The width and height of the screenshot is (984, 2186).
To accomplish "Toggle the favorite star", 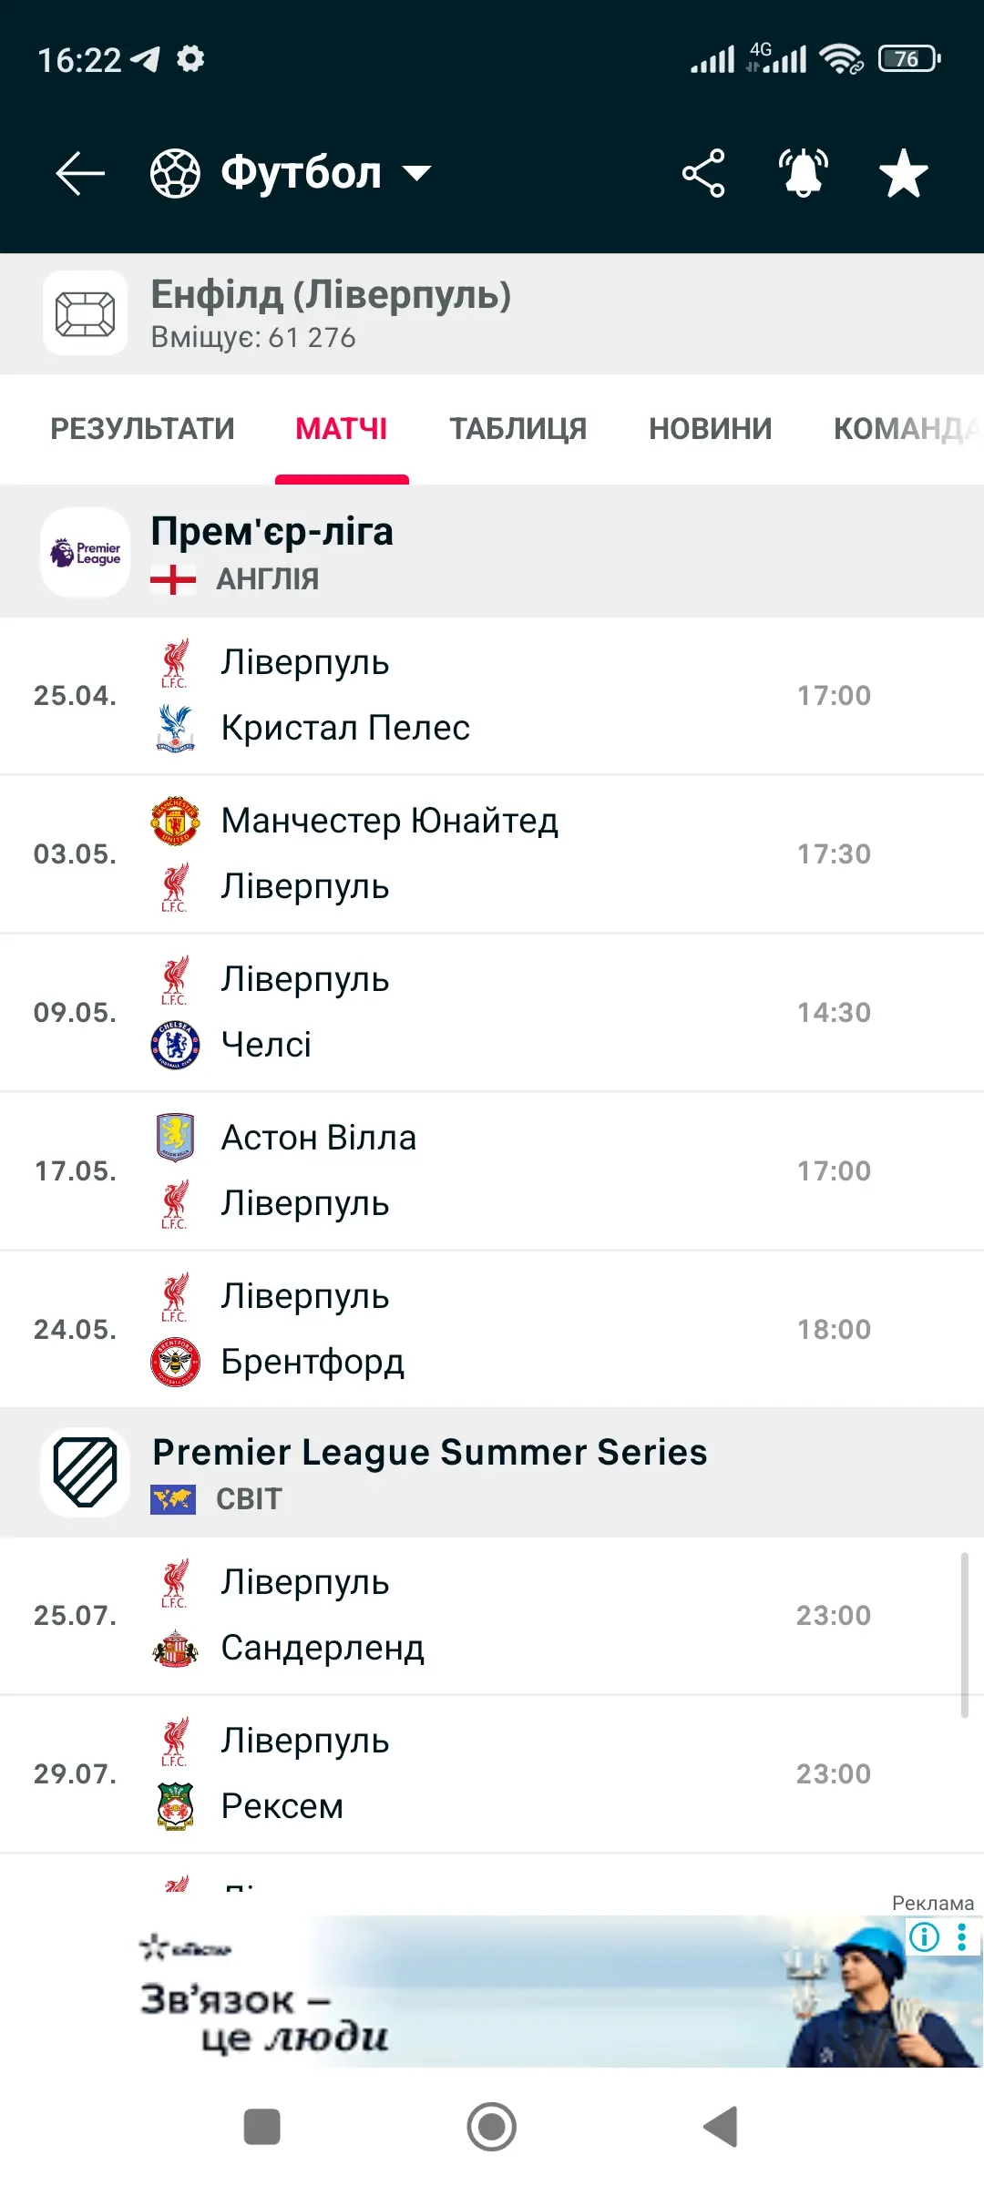I will click(903, 173).
